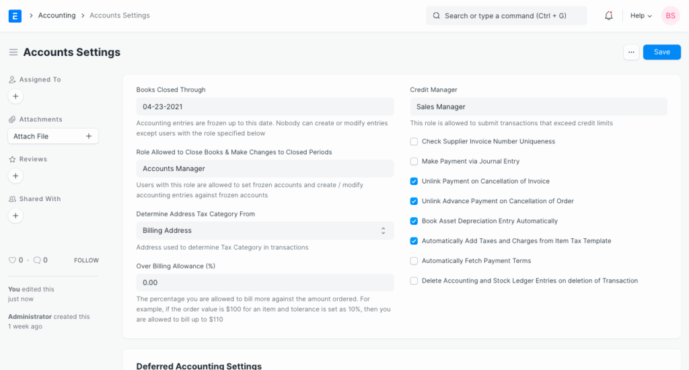689x370 pixels.
Task: Toggle the sidebar hamburger menu icon
Action: (x=13, y=52)
